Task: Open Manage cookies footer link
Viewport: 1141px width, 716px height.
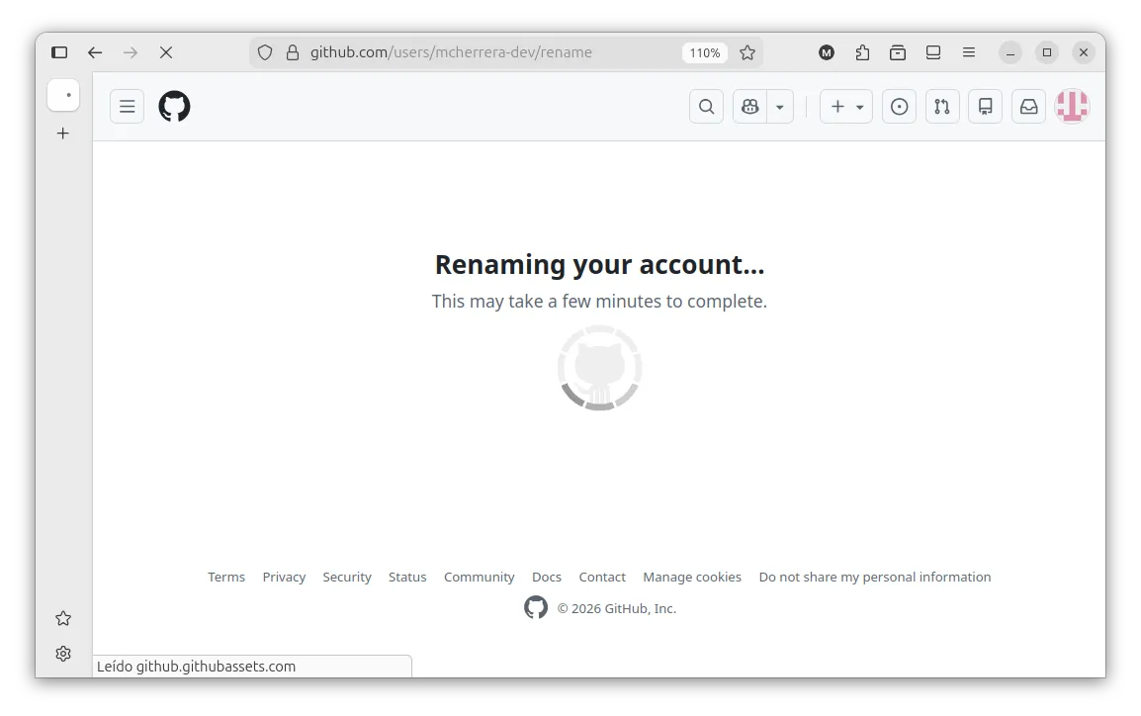Action: (691, 577)
